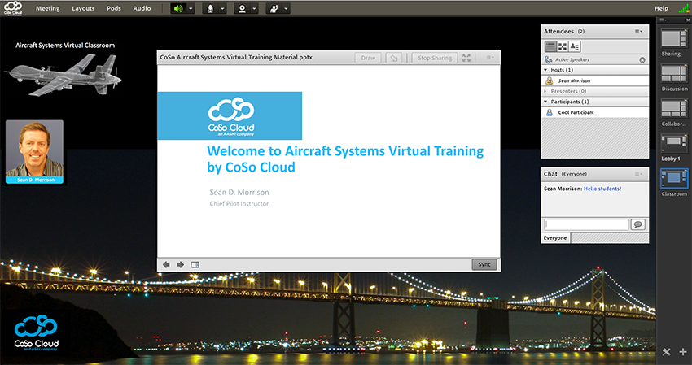Collapse the Hosts (1) group
Image resolution: width=692 pixels, height=365 pixels.
click(546, 70)
